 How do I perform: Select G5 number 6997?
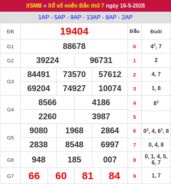click(110, 145)
